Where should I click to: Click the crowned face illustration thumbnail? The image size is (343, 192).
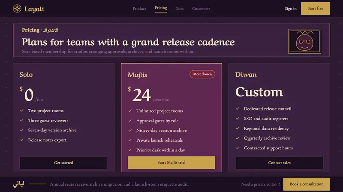[x=304, y=41]
